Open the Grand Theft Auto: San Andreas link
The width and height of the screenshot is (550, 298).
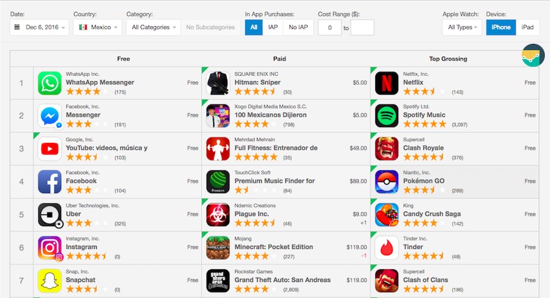tap(282, 280)
